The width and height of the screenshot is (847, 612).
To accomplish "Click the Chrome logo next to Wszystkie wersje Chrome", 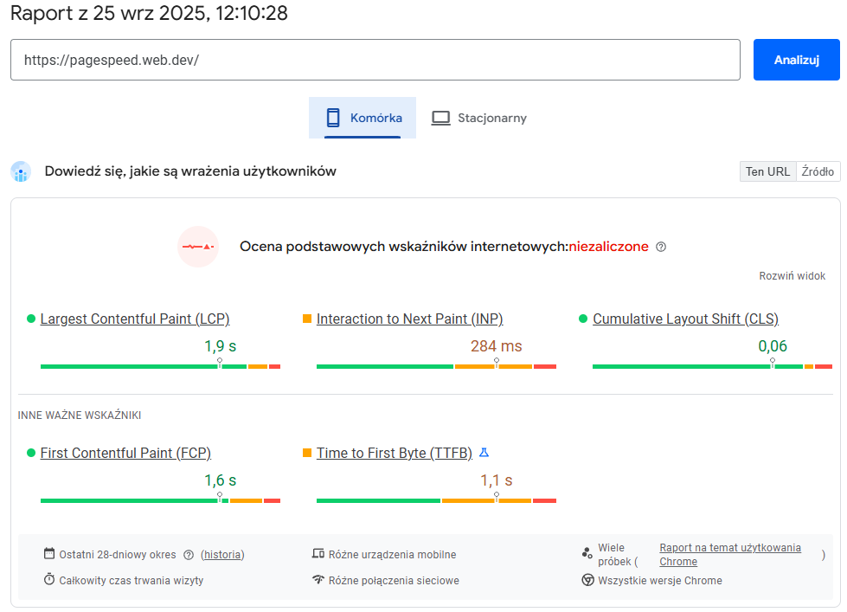I will coord(587,581).
